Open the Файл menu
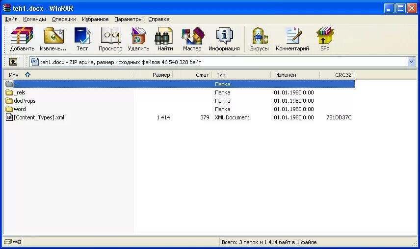 pyautogui.click(x=11, y=19)
